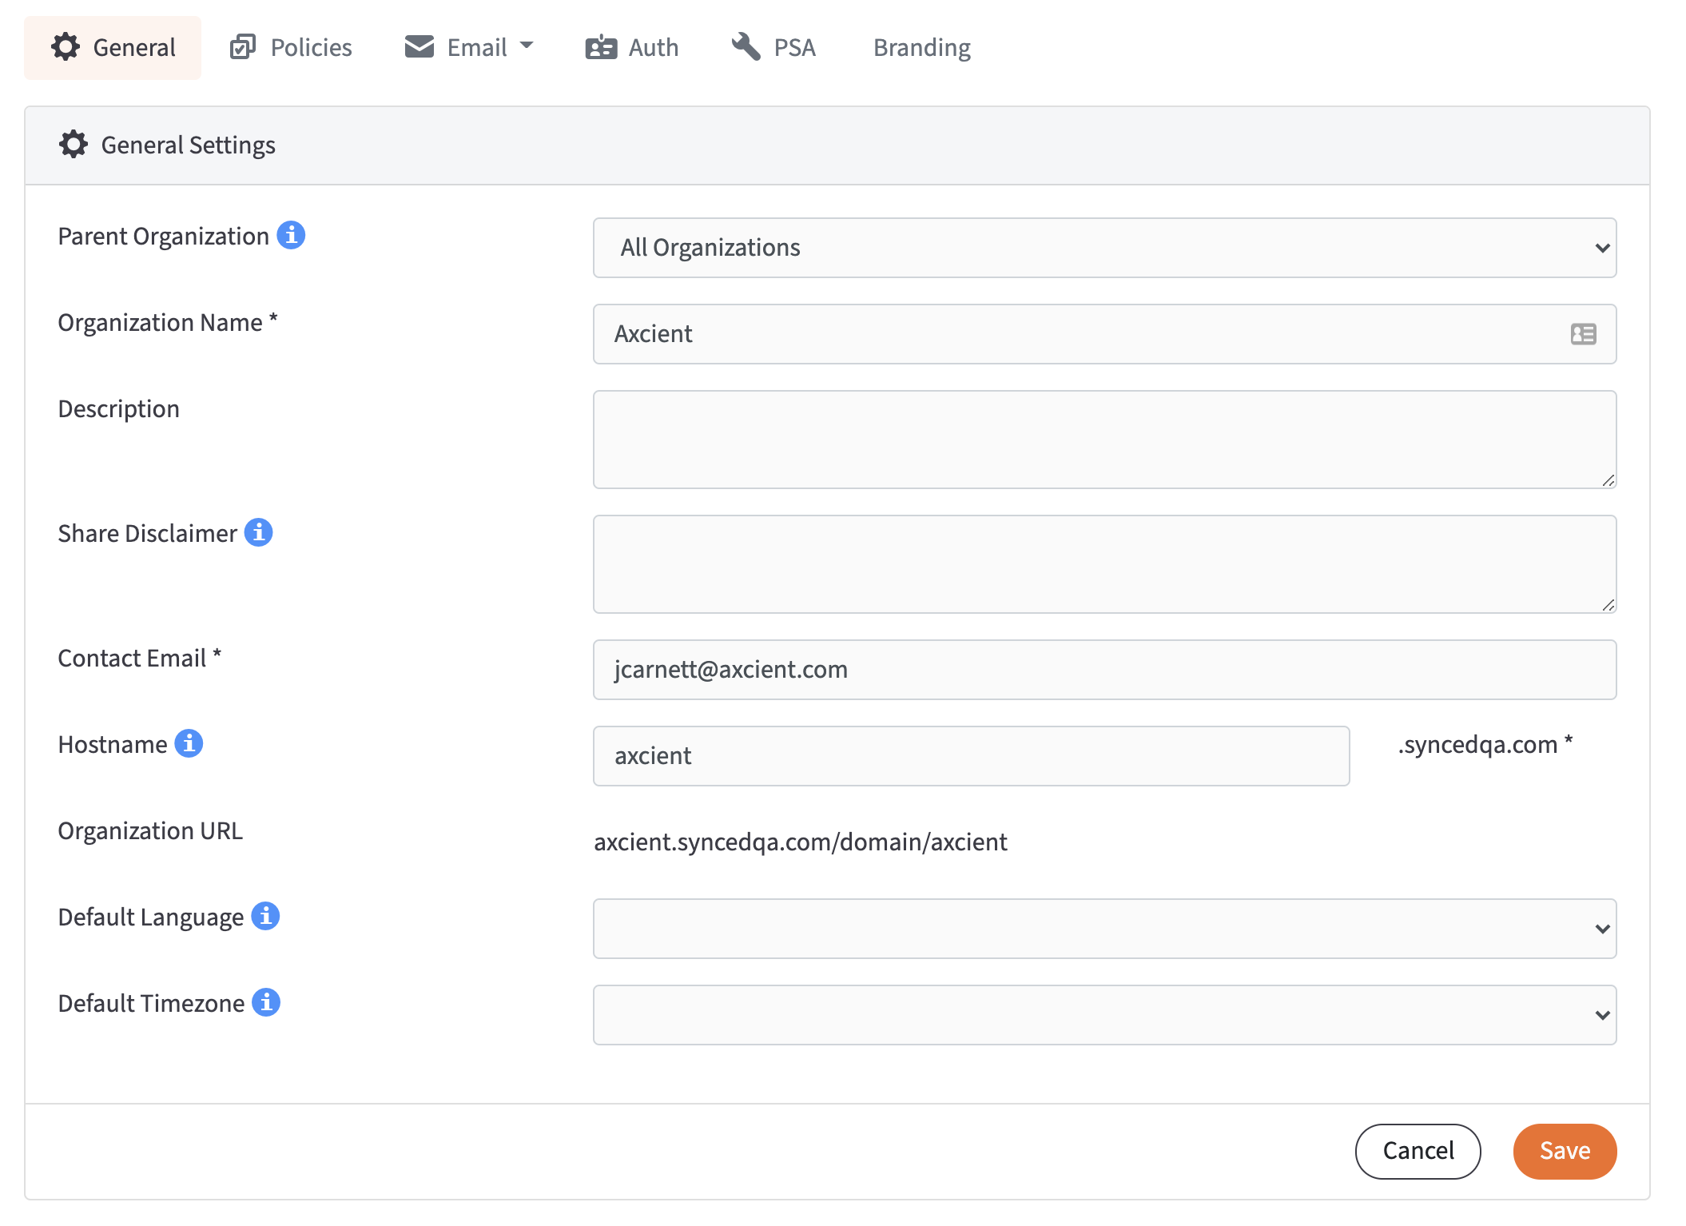
Task: Click the Description resize handle
Action: tap(1608, 480)
